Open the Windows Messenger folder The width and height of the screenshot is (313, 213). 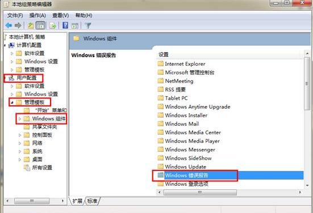pyautogui.click(x=186, y=150)
